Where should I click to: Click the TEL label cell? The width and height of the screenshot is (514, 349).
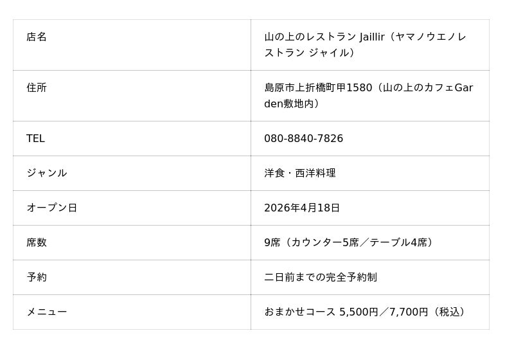[x=35, y=139]
